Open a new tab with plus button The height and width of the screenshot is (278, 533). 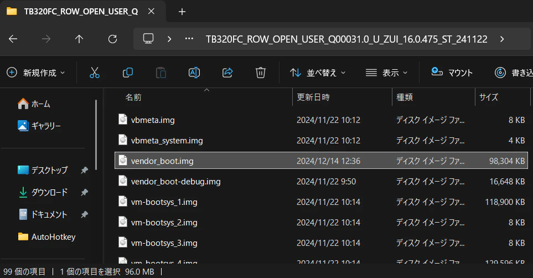click(x=182, y=12)
